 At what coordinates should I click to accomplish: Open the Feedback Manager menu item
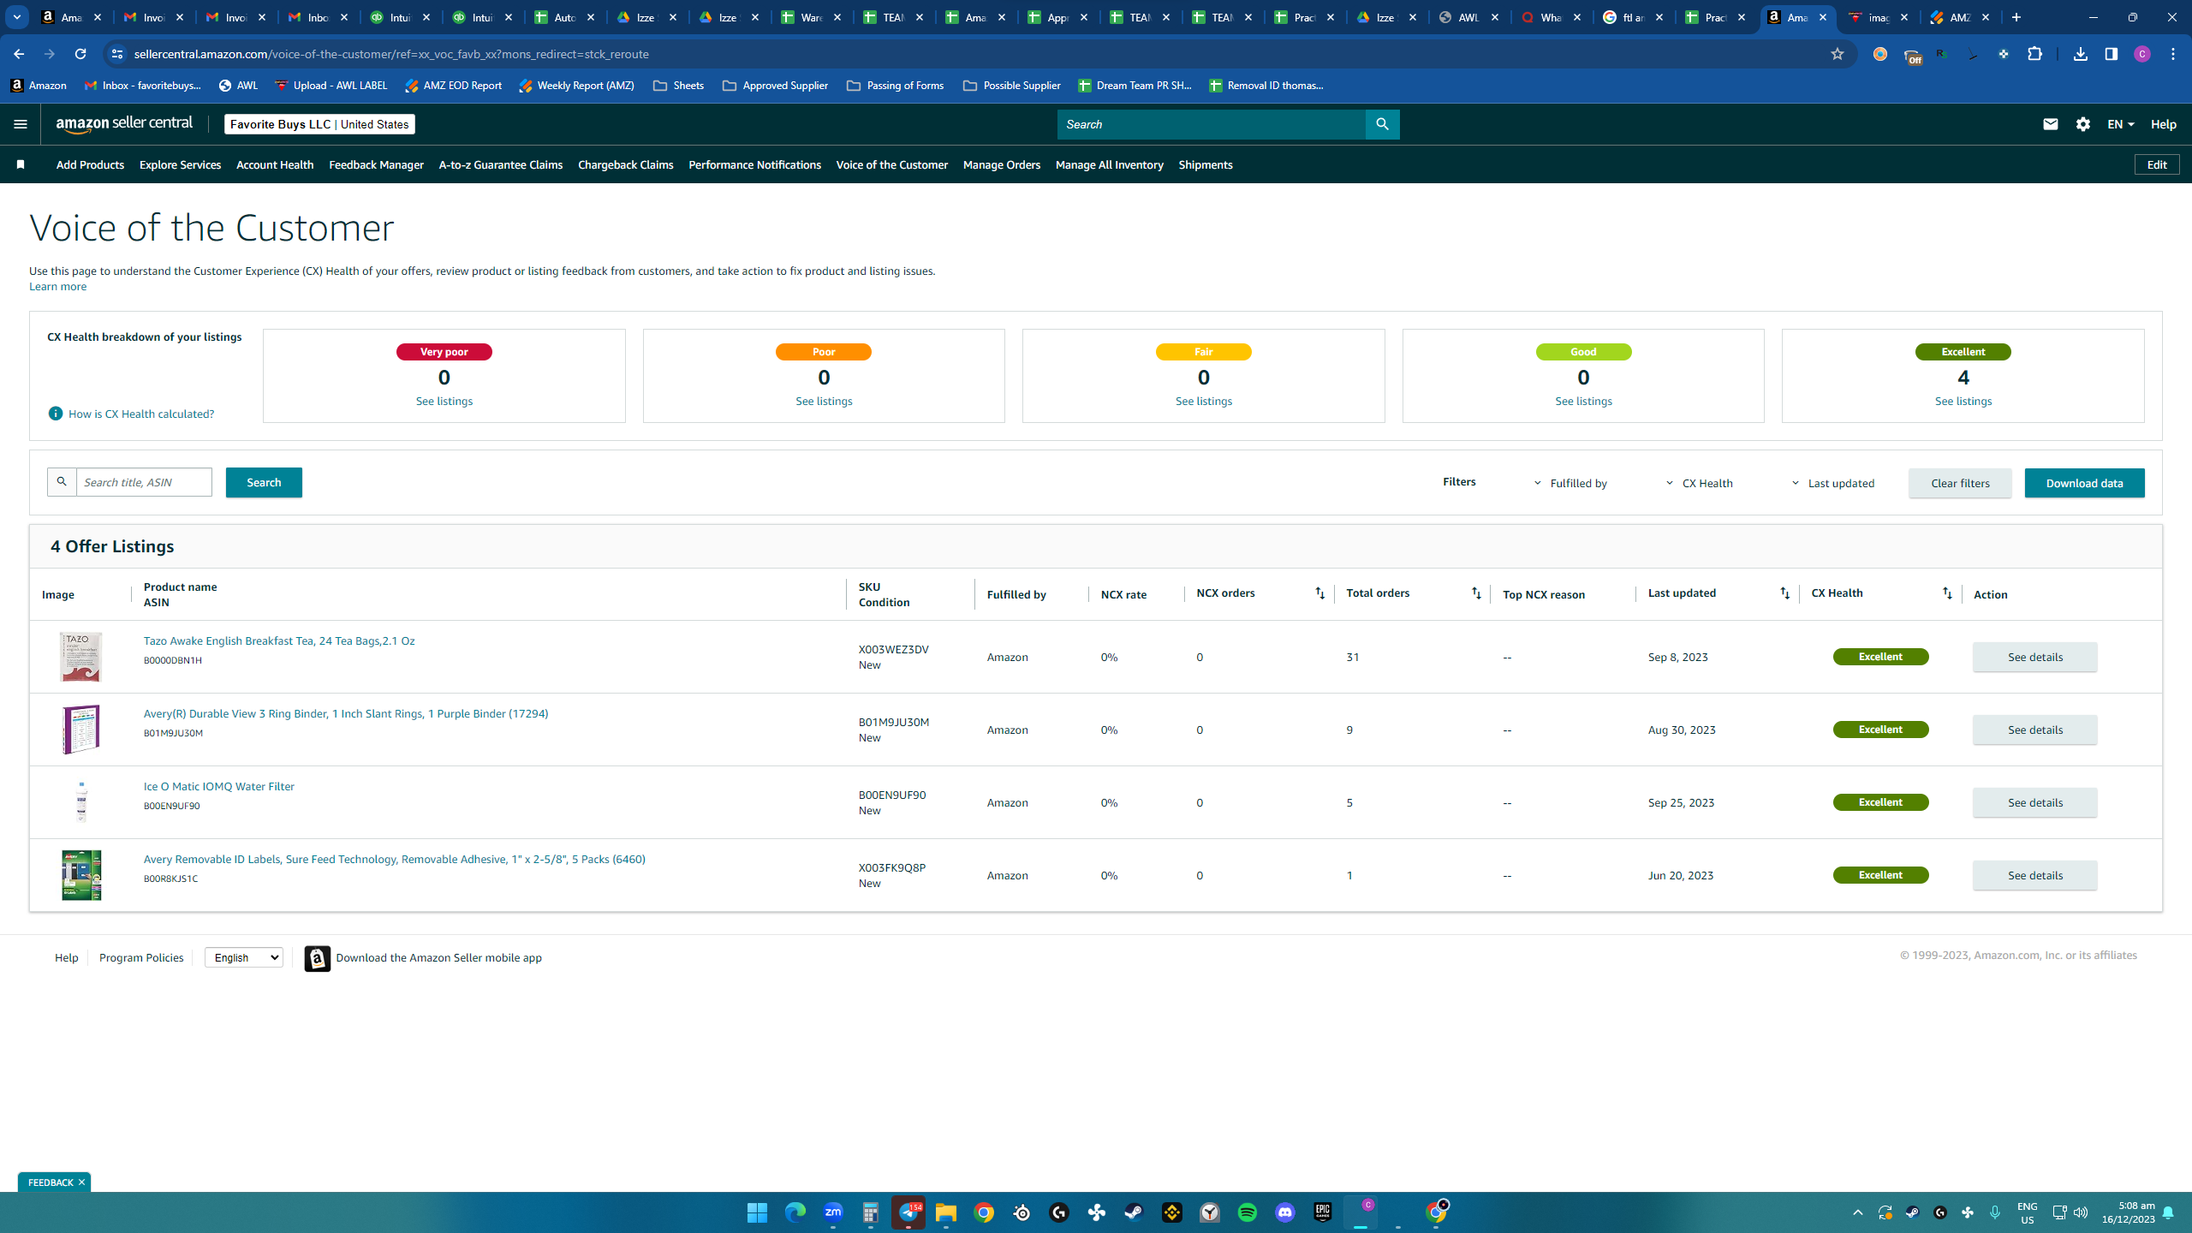[x=376, y=164]
